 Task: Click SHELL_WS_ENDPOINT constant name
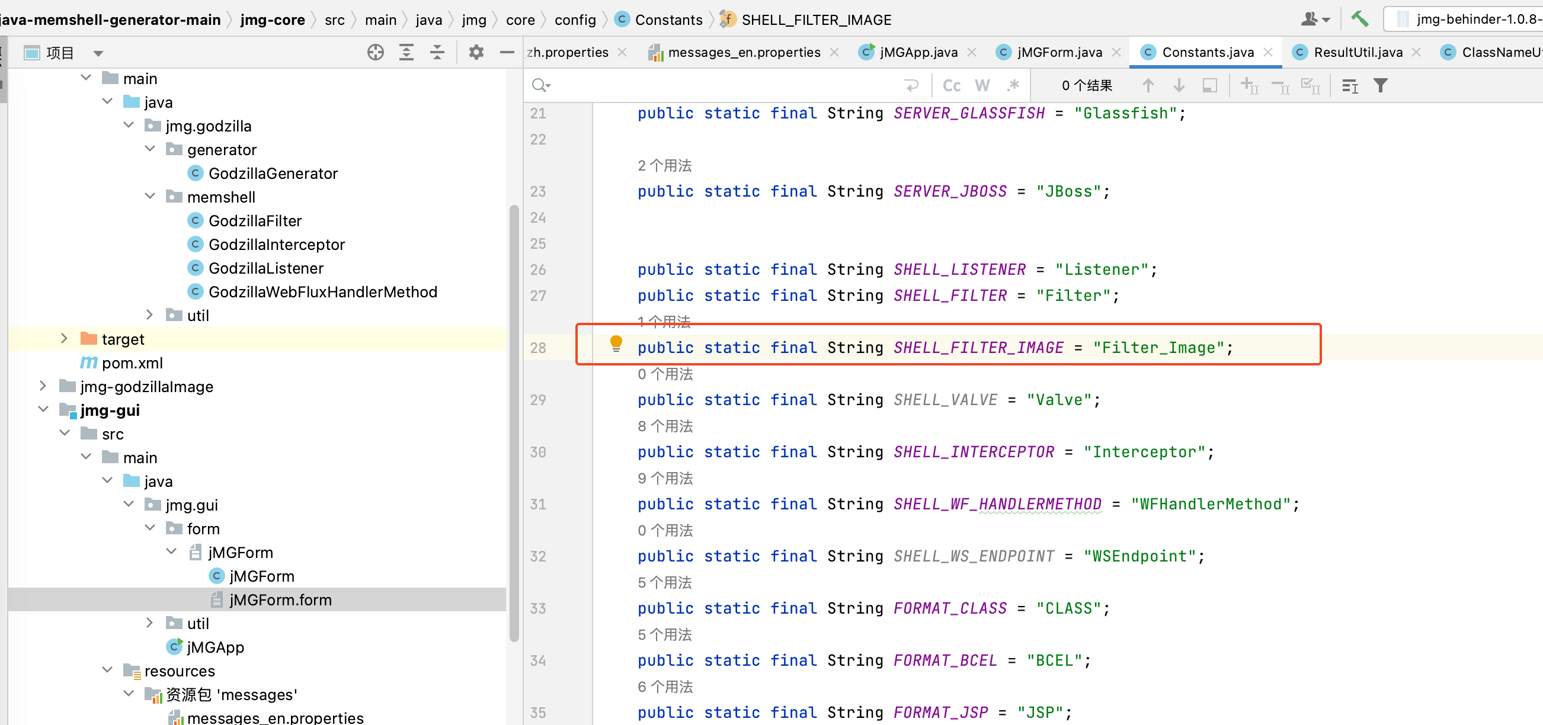tap(974, 556)
